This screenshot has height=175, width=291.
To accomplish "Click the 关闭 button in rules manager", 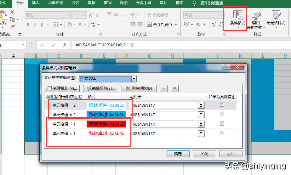I will coord(204,154).
